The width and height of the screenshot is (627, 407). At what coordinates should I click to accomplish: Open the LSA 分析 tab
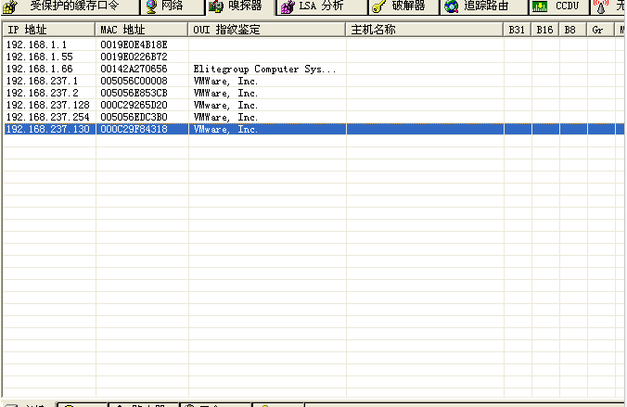coord(322,6)
